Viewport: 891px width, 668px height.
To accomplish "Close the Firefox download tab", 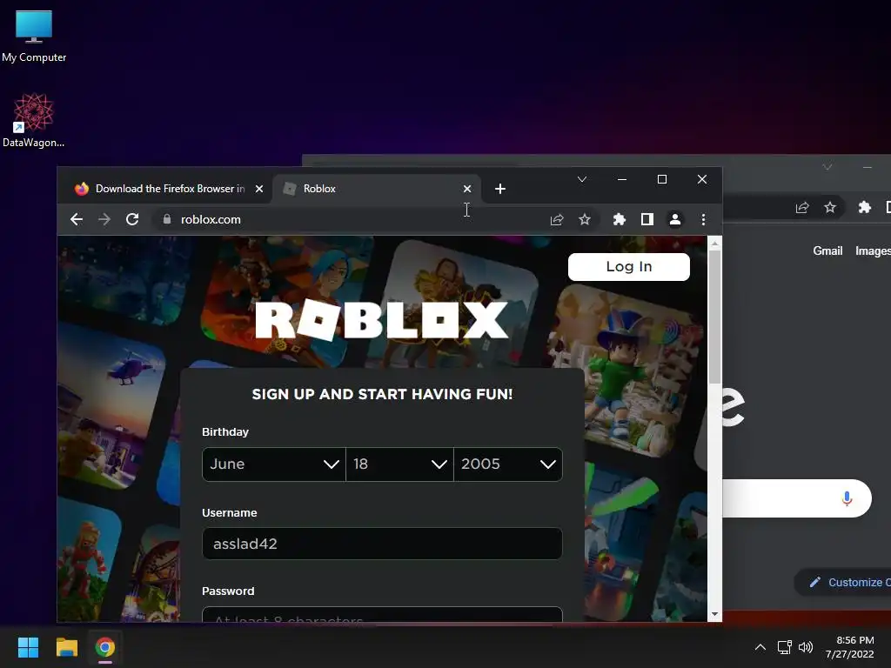I will (x=259, y=189).
